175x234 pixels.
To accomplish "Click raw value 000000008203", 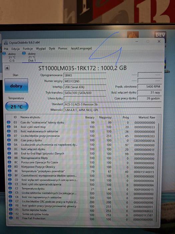I will tap(144, 136).
